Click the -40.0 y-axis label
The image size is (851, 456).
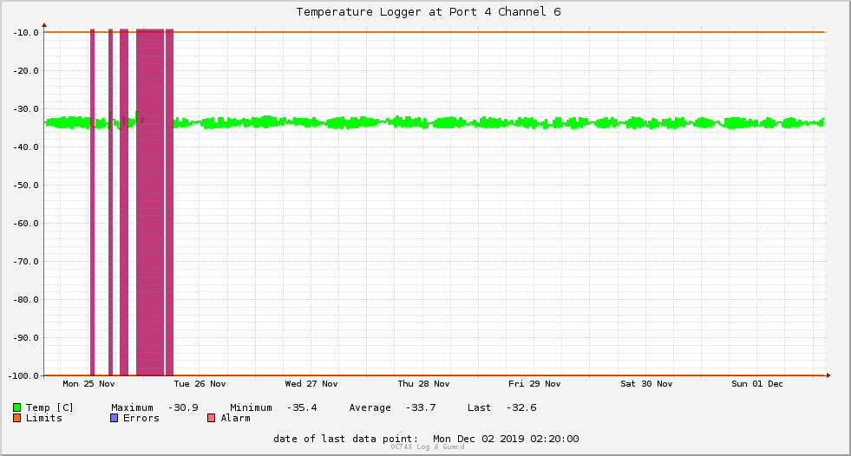click(26, 147)
